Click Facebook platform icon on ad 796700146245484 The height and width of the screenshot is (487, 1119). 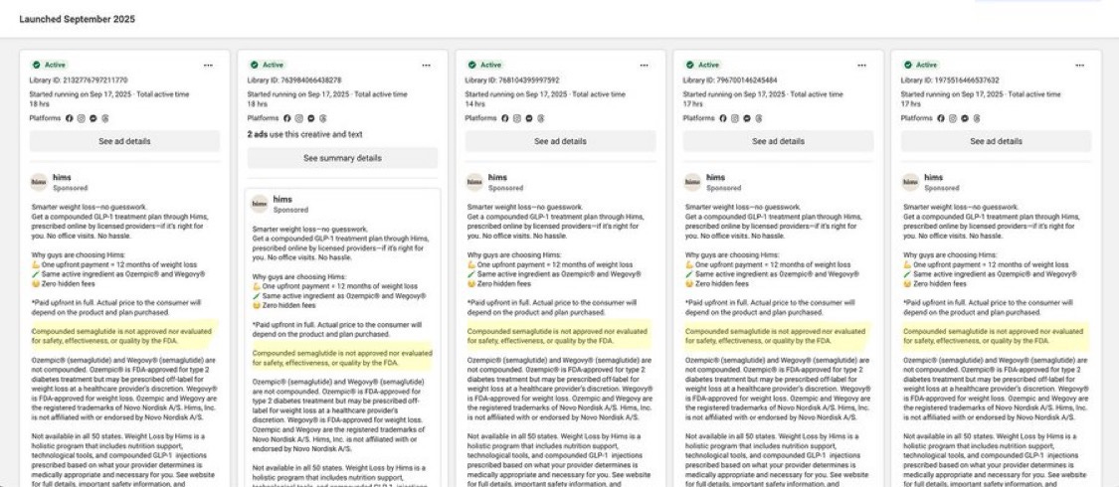click(723, 118)
